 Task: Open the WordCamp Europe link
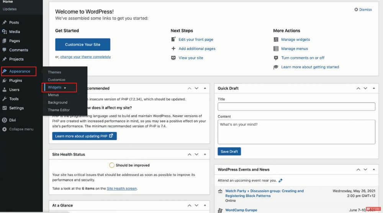241,210
